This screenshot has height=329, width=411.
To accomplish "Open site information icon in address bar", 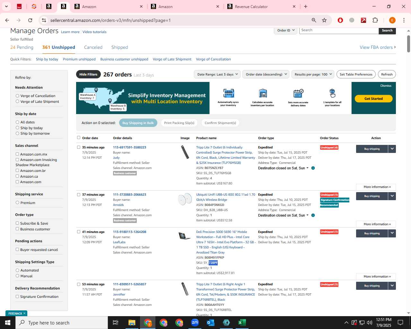I will point(44,20).
